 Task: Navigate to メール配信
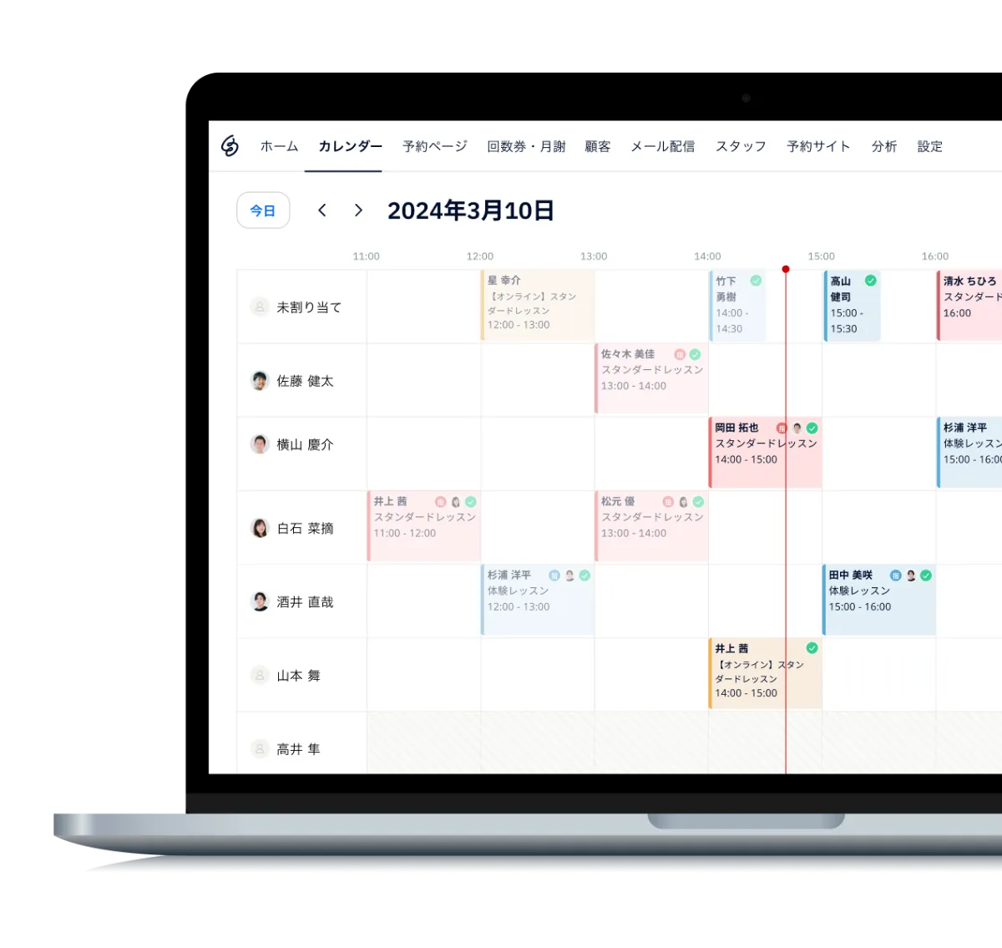point(663,146)
